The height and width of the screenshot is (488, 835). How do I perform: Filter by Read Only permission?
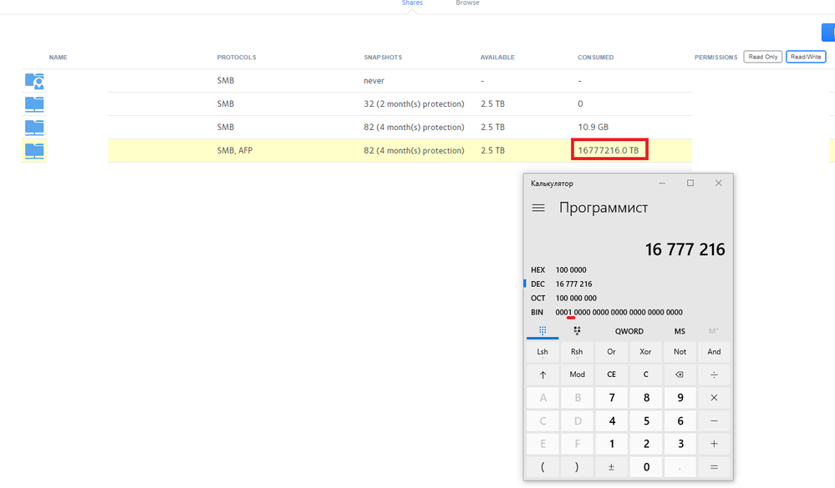762,57
